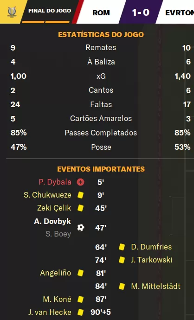Click the EVRTON team name

(180, 13)
